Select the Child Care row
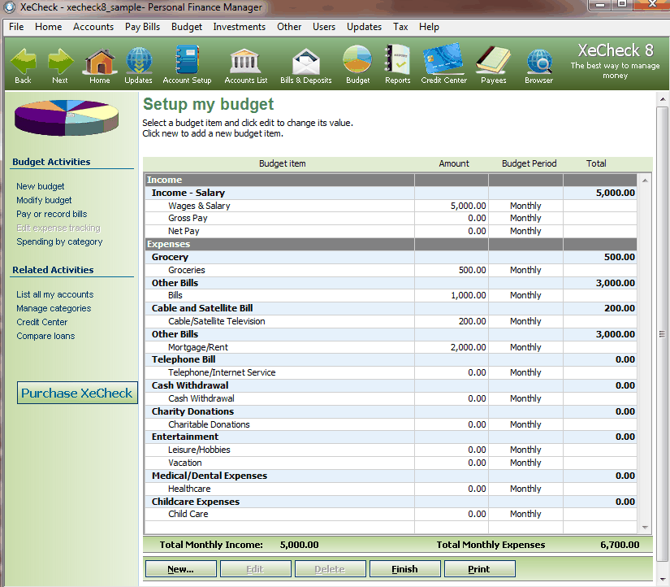This screenshot has height=587, width=670. point(391,514)
